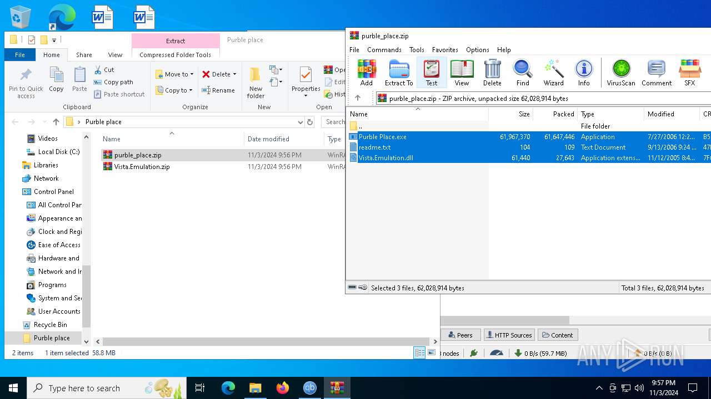Run VirusScan from WinRAR toolbar
Image resolution: width=711 pixels, height=399 pixels.
(621, 73)
